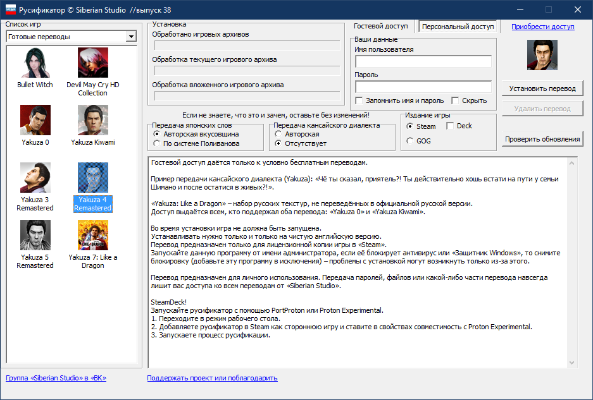Viewport: 593px width, 400px height.
Task: Click the Russian flag app icon in title bar
Action: [x=11, y=10]
